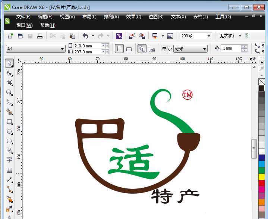This screenshot has height=219, width=268.
Task: Open the 视图(V) menu
Action: pos(67,17)
